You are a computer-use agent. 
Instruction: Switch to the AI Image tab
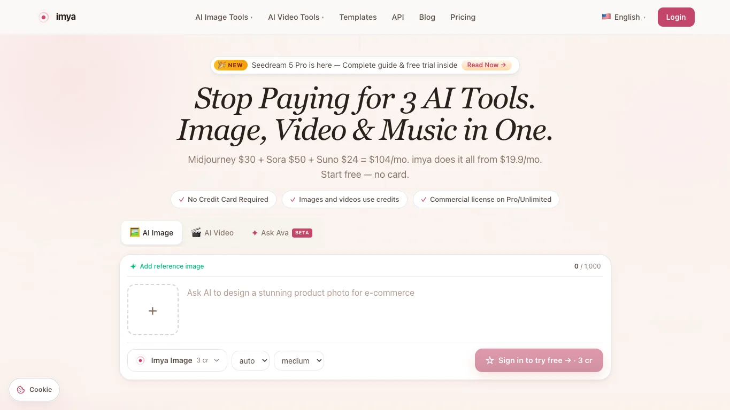pyautogui.click(x=151, y=233)
